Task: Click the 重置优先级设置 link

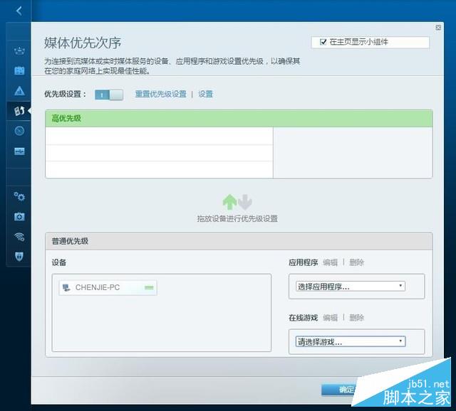Action: [x=160, y=94]
